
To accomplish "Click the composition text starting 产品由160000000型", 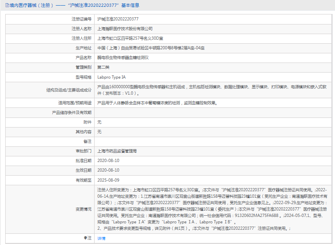I will click(x=212, y=90).
